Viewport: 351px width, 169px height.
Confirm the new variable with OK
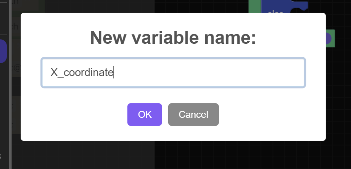tap(144, 114)
